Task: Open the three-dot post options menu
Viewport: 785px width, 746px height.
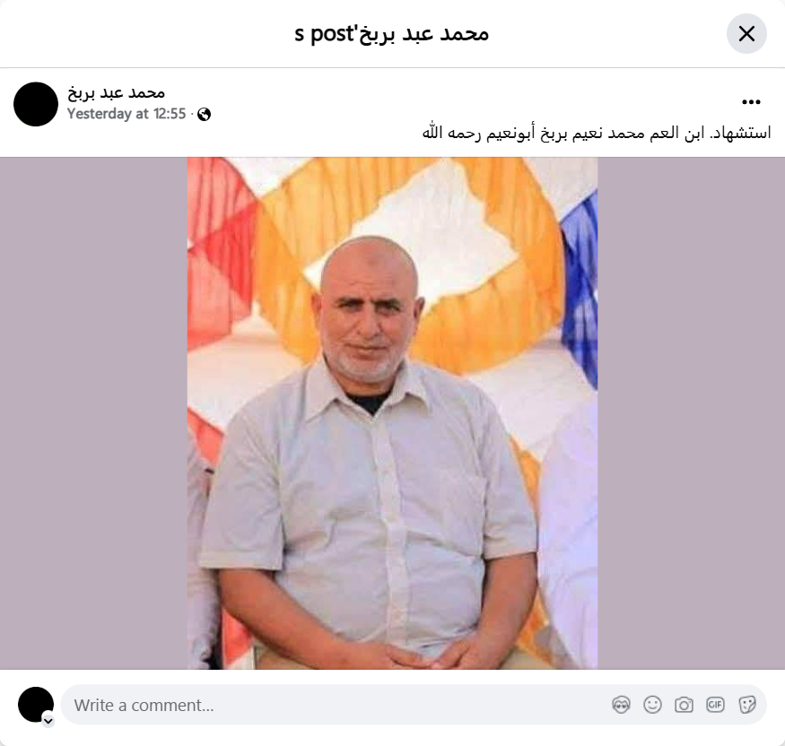Action: tap(751, 102)
